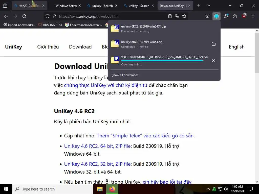
Task: Go back with the back arrow
Action: click(6, 16)
